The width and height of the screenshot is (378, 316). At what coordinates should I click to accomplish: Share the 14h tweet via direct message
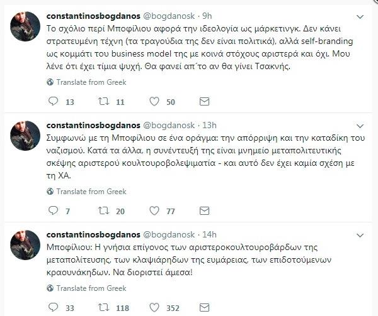204,308
